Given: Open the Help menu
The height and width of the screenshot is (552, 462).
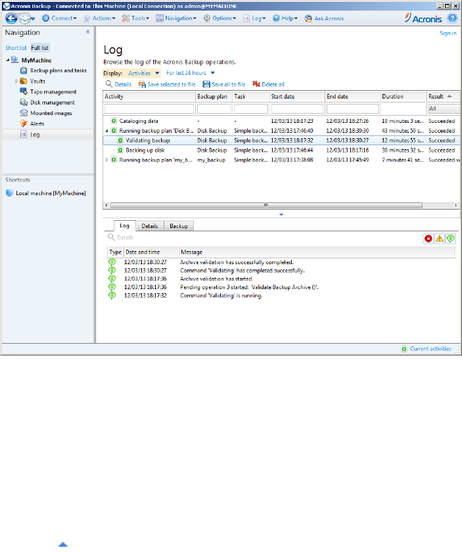Looking at the screenshot, I should 285,18.
